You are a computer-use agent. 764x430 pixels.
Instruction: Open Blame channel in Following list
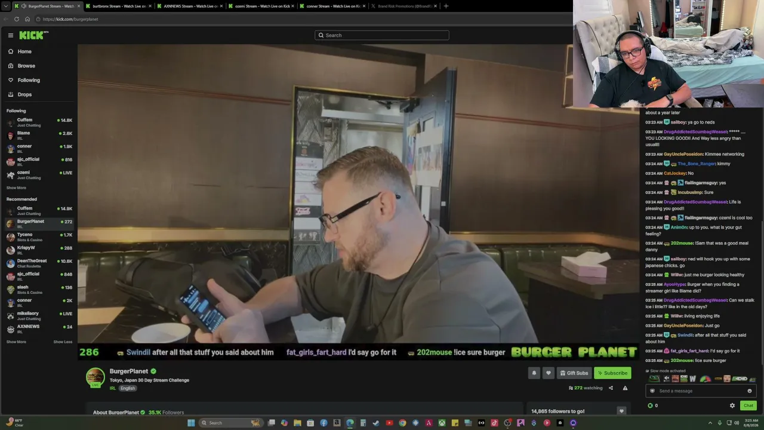39,136
